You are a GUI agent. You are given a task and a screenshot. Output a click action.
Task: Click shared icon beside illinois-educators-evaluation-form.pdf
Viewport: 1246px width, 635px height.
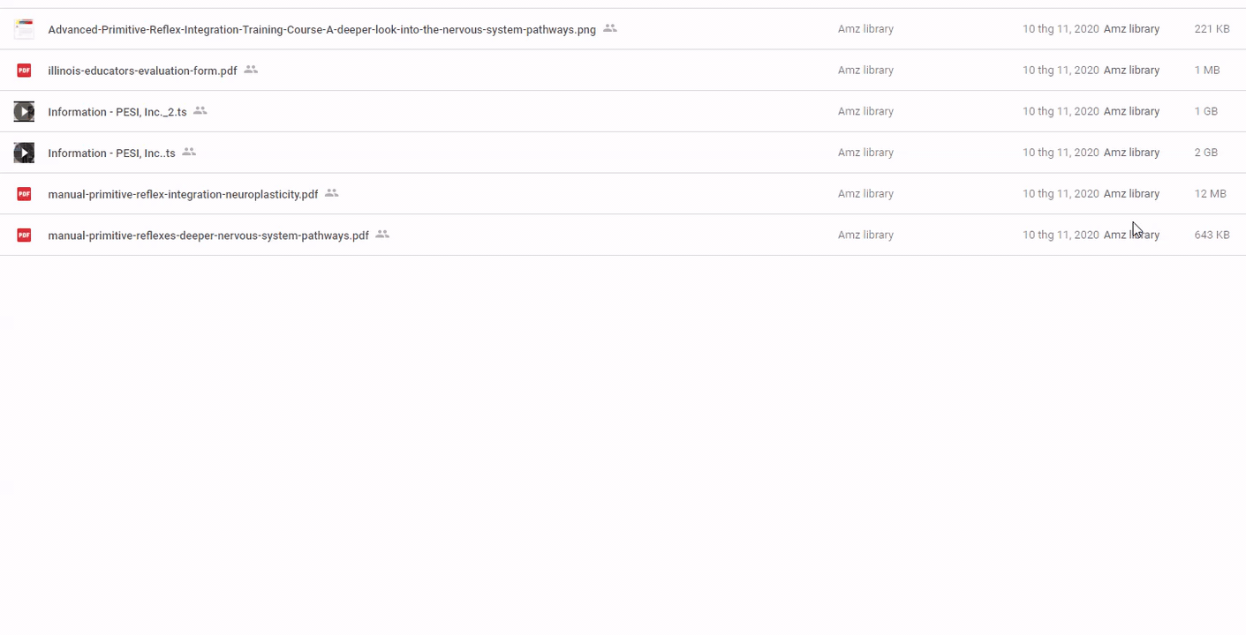[x=251, y=70]
